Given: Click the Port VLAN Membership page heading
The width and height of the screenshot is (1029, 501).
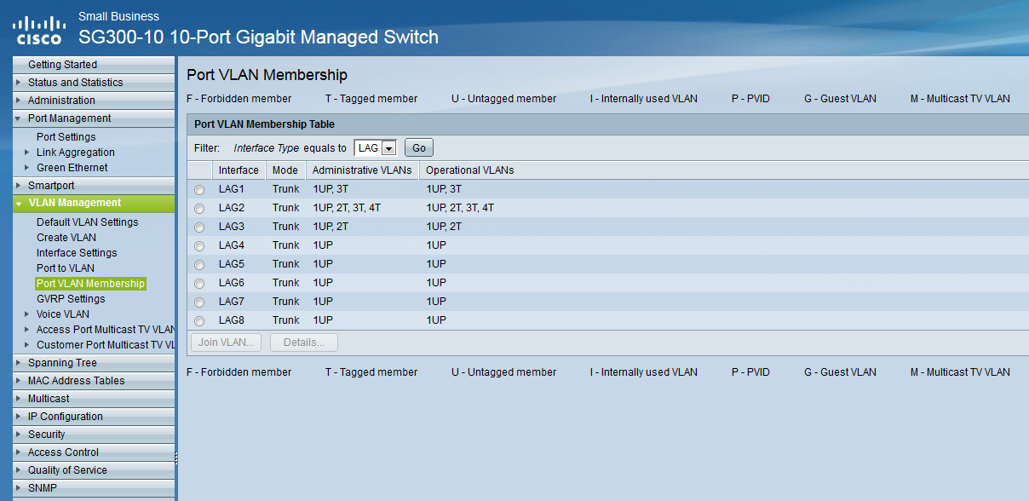Looking at the screenshot, I should (267, 75).
